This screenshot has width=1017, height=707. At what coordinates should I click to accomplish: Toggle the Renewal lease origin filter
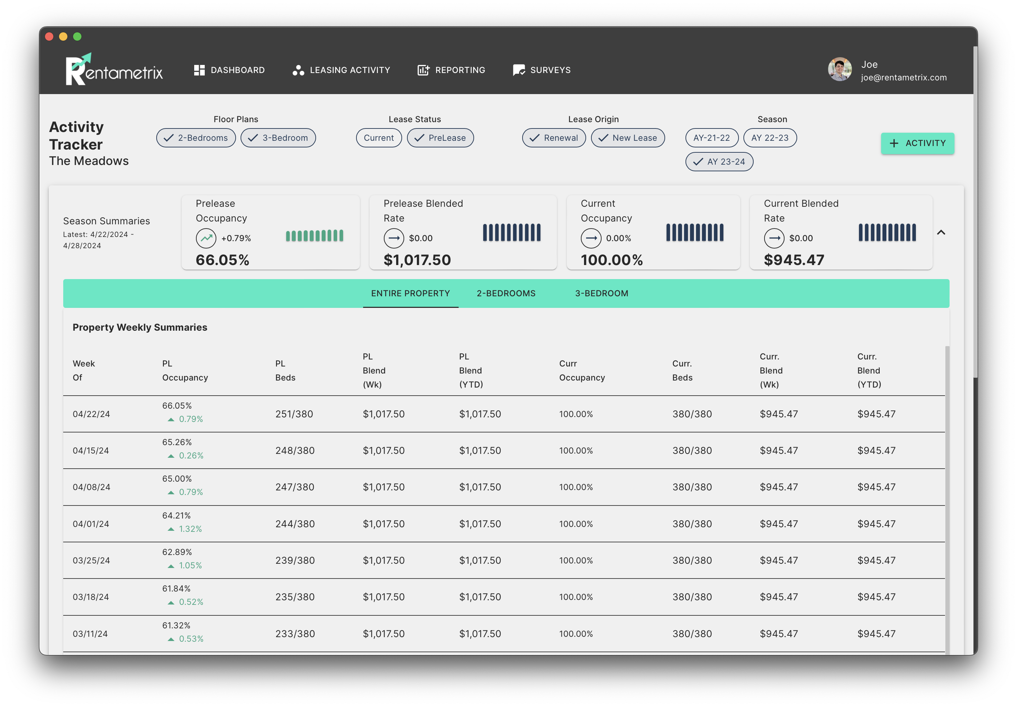point(554,138)
